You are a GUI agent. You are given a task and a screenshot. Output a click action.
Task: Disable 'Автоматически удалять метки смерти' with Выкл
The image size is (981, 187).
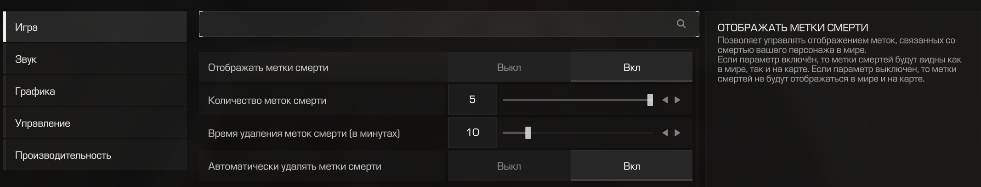point(509,166)
